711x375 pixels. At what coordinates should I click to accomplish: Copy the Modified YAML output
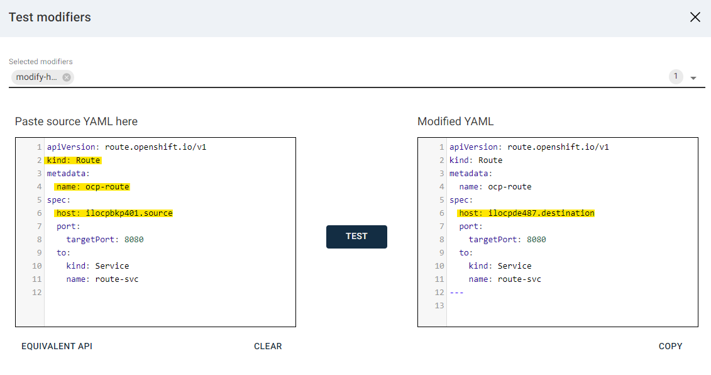pos(671,345)
